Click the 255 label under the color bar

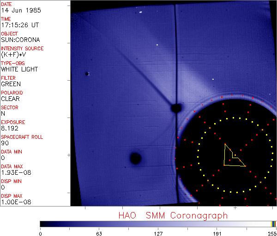272,233
